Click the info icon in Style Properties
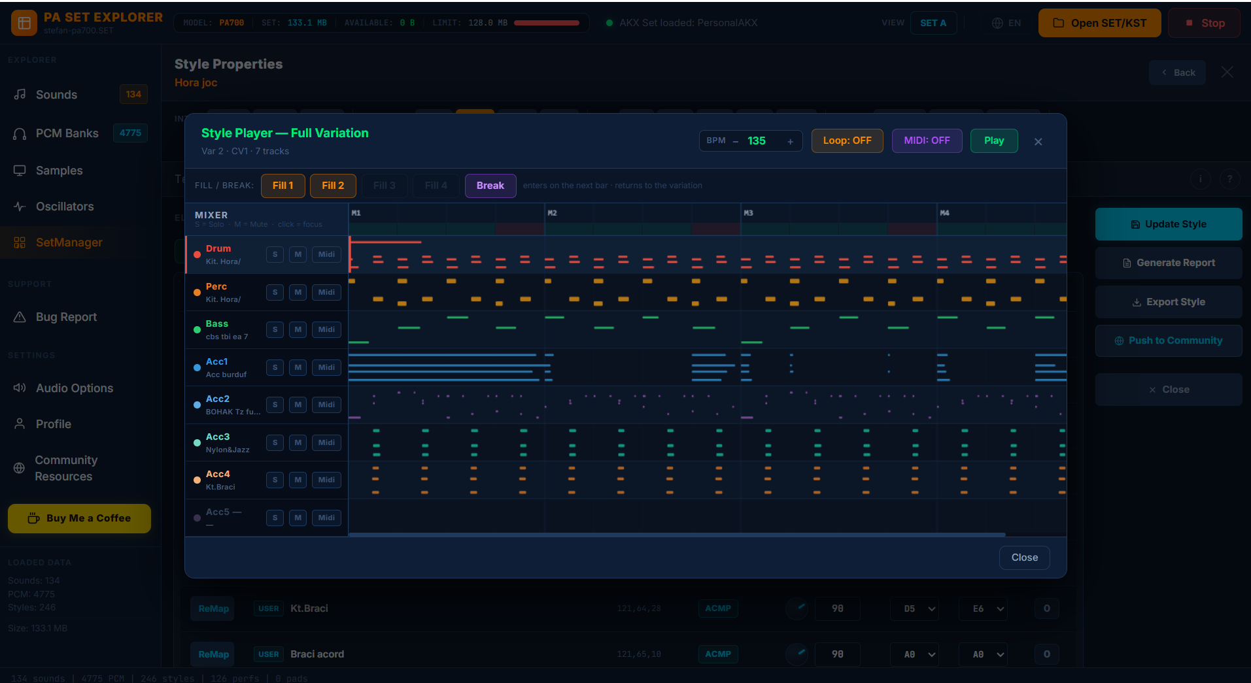 coord(1200,178)
